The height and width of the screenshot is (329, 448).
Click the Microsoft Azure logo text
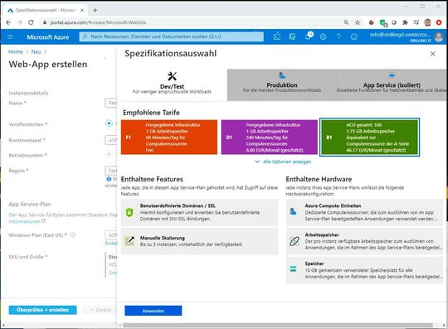pyautogui.click(x=48, y=37)
